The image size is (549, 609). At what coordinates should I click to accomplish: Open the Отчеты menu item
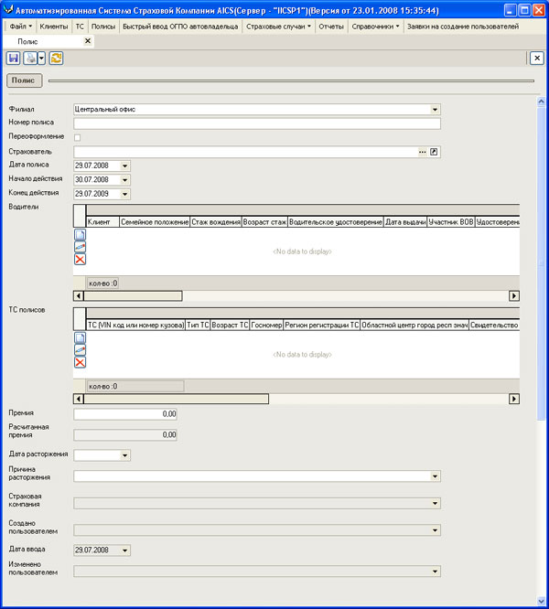click(x=330, y=27)
